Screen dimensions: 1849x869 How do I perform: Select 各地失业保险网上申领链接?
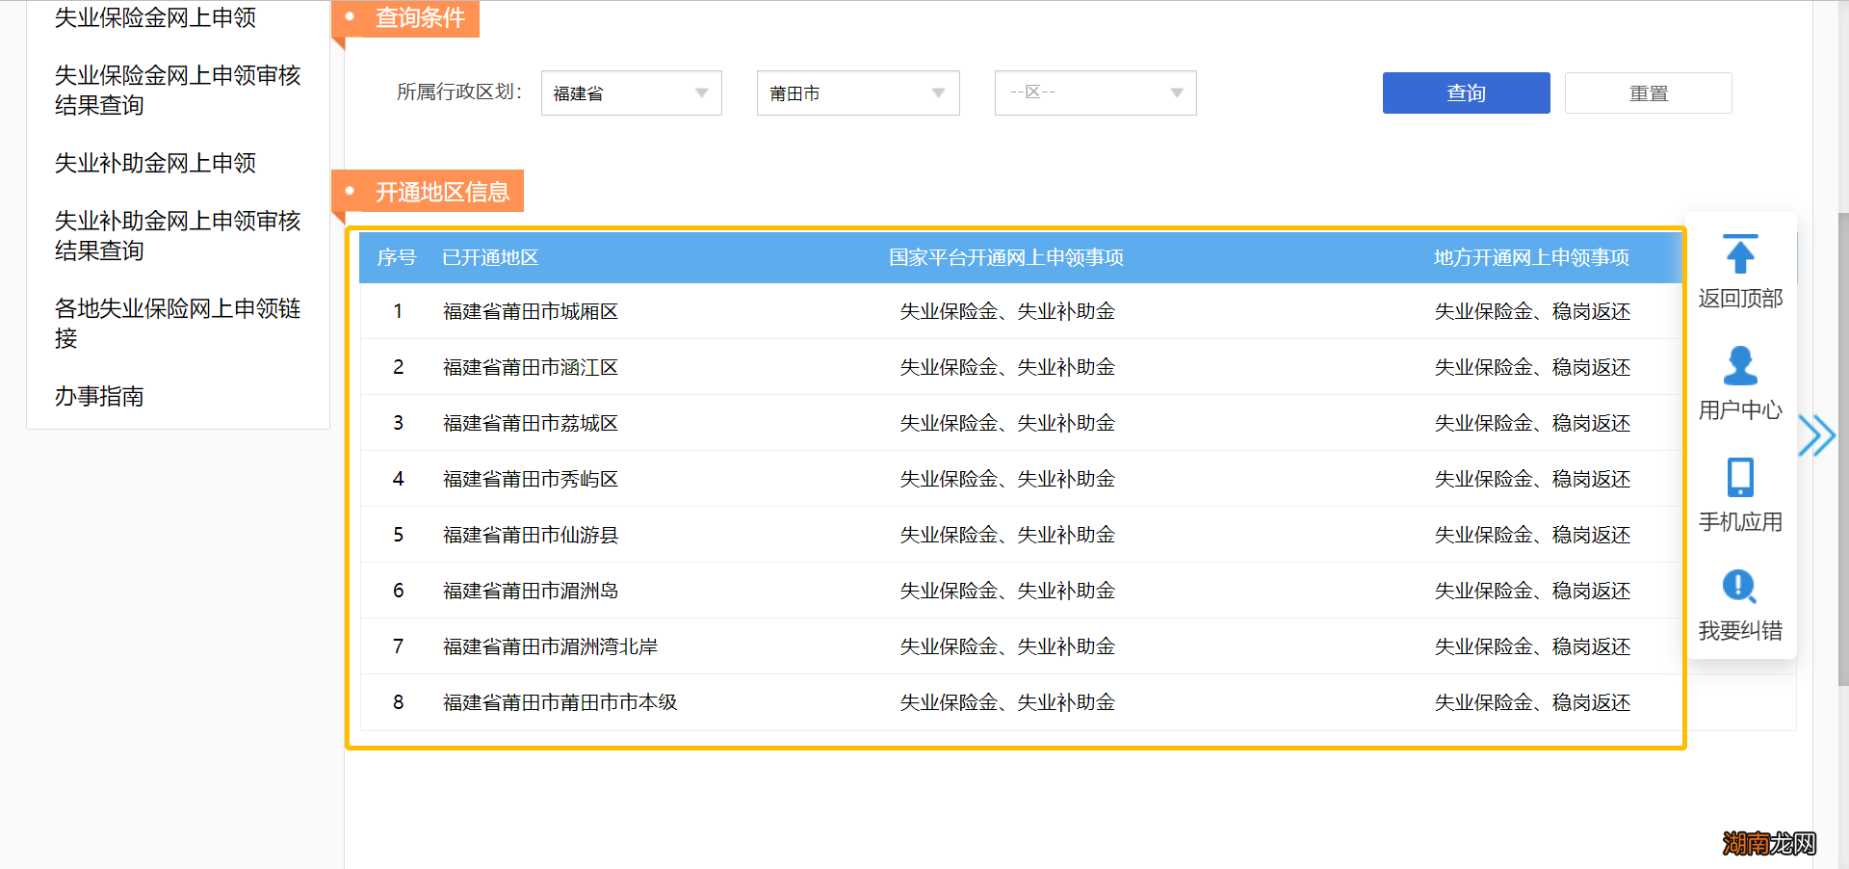point(177,323)
